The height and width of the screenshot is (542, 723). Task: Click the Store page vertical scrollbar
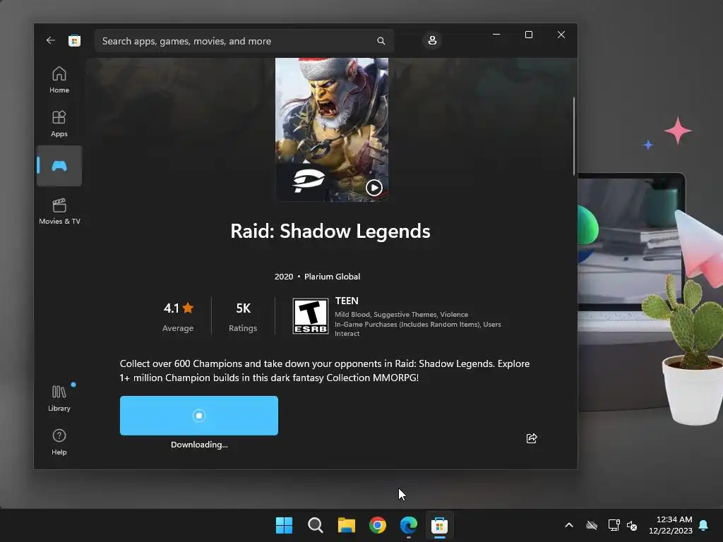pos(574,136)
